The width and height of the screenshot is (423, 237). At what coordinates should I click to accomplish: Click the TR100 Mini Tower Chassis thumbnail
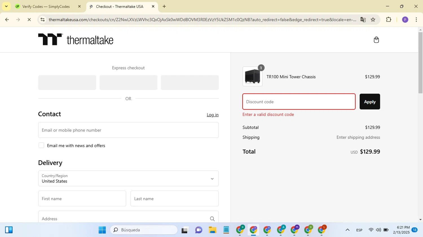(252, 76)
